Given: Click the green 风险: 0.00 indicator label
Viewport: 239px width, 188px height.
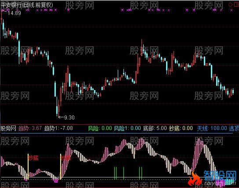Looking at the screenshot, I should 100,128.
